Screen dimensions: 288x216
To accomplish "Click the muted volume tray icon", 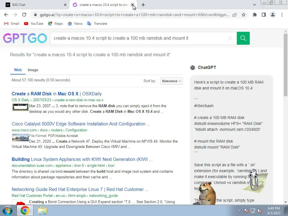I will click(x=260, y=211).
